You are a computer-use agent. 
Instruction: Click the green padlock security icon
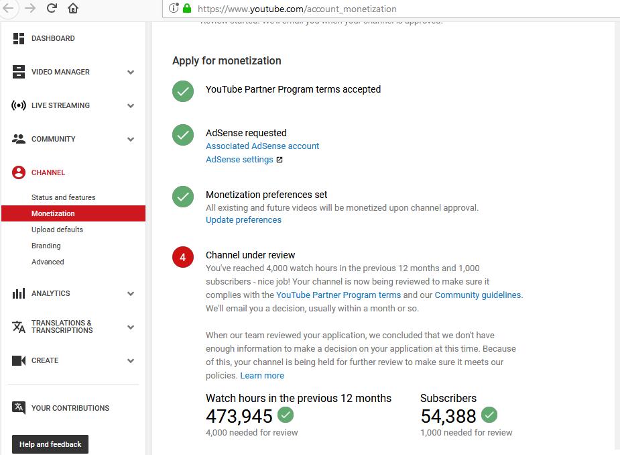tap(187, 8)
